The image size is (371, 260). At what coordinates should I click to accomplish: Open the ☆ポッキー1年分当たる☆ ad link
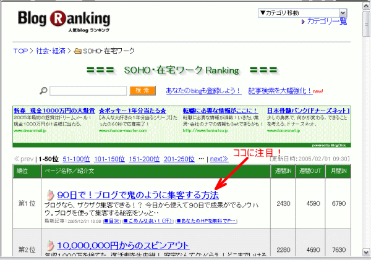coord(132,111)
